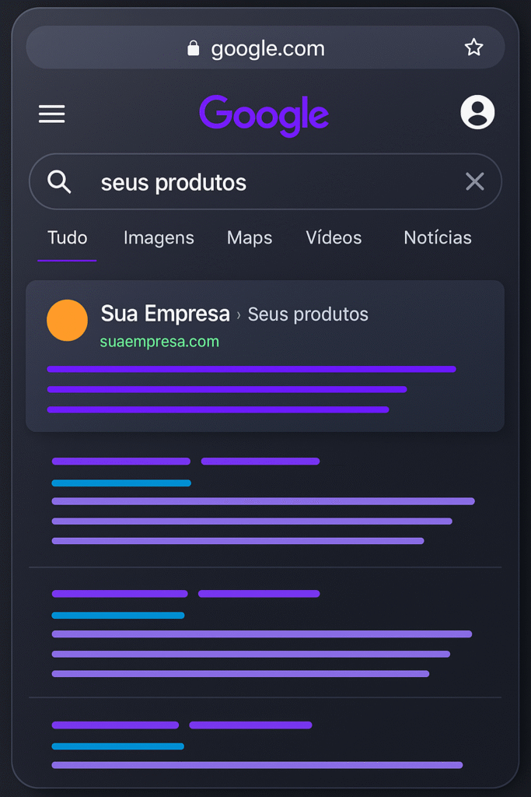
Task: Click the suaempresa.com green URL
Action: pos(159,342)
